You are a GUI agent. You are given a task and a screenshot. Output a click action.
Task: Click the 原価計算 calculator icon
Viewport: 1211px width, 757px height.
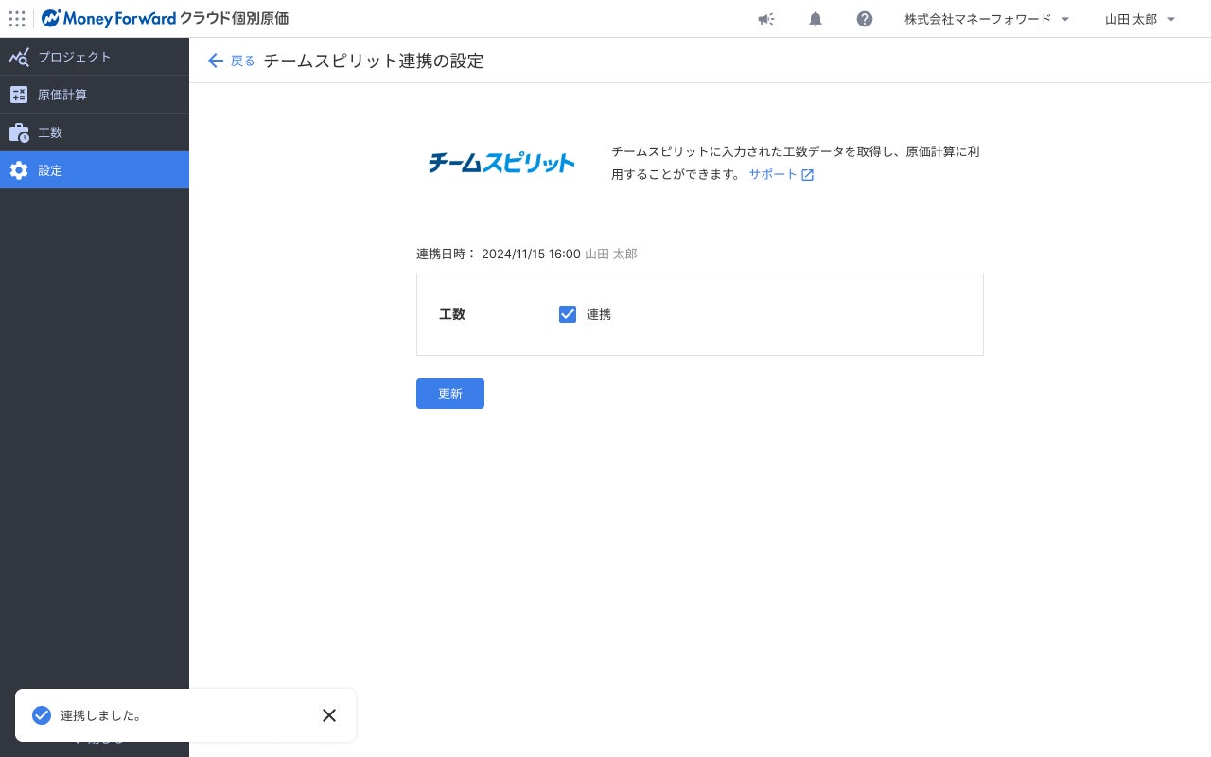[x=19, y=95]
